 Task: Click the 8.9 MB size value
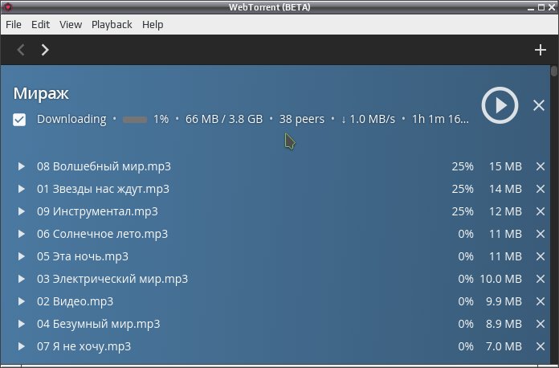pos(504,324)
